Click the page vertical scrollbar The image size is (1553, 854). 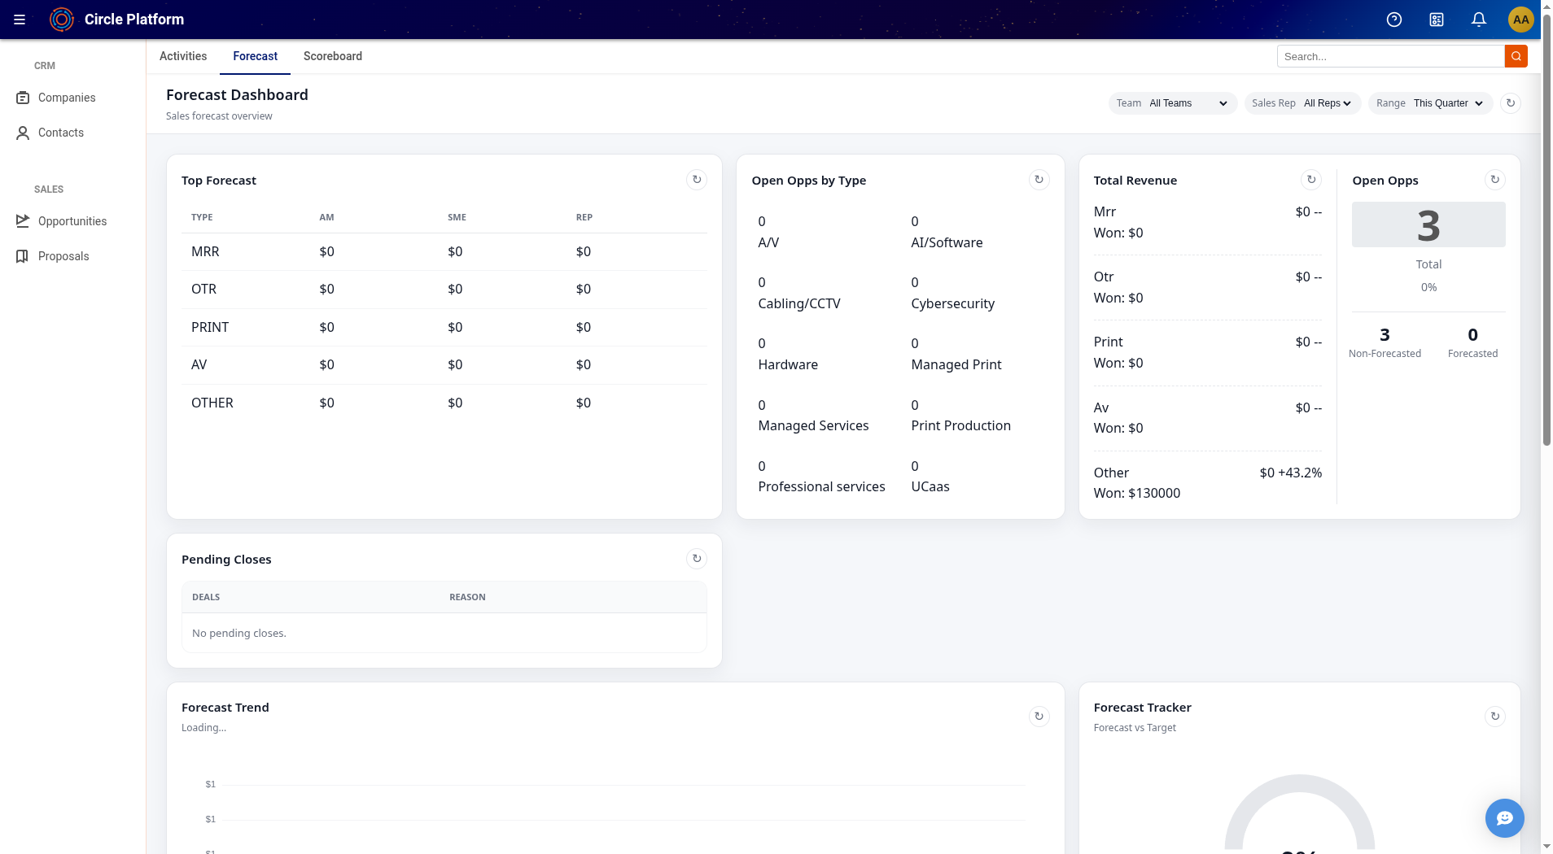pos(1546,244)
